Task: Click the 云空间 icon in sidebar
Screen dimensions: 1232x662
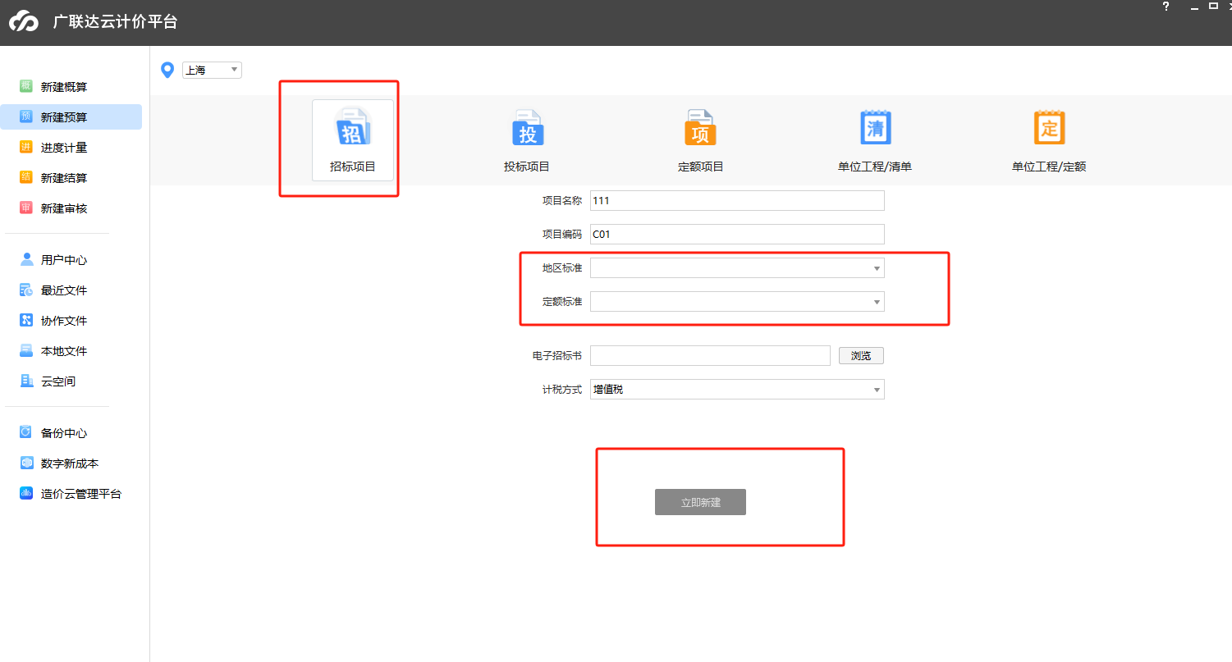Action: click(x=26, y=381)
